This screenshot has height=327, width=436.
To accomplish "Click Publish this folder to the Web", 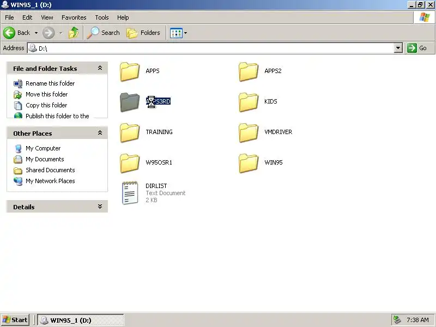I will (57, 116).
